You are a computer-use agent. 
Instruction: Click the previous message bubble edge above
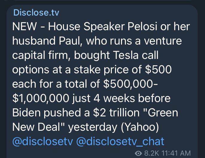tap(102, 0)
